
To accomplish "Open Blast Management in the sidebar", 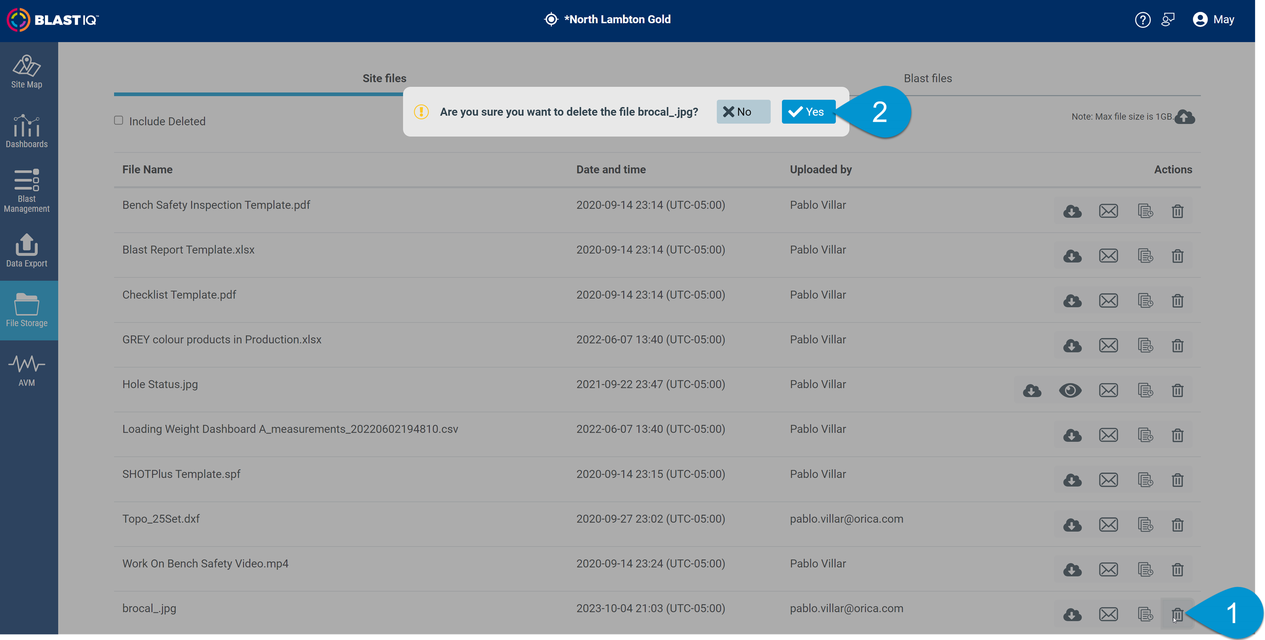I will [x=26, y=191].
